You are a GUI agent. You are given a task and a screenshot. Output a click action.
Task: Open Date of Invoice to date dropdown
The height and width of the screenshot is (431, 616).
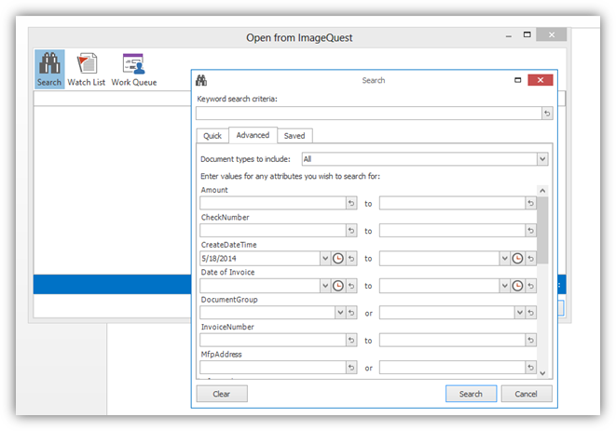click(x=505, y=286)
